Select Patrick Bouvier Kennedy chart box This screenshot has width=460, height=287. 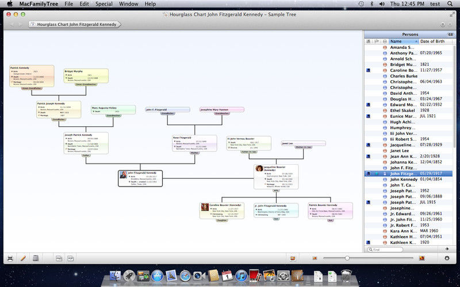[x=330, y=211]
